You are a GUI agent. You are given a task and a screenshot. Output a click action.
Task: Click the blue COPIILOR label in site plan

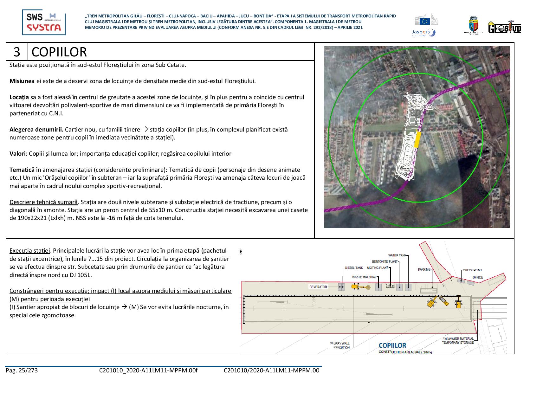(392, 345)
